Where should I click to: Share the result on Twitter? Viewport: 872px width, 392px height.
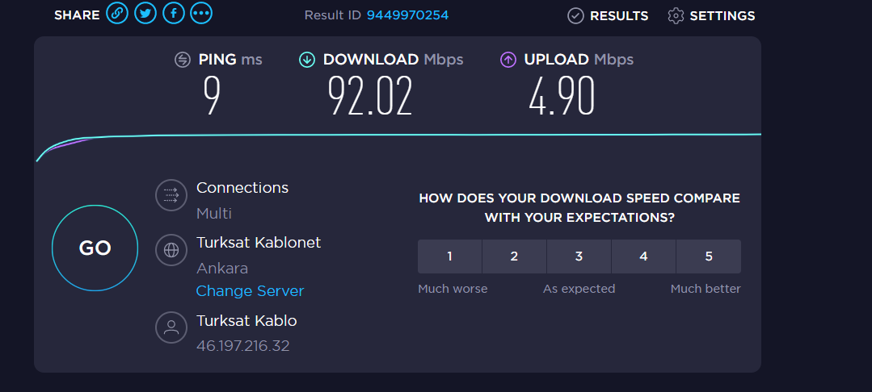(x=145, y=14)
